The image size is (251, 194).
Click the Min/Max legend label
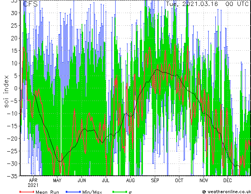92,192
